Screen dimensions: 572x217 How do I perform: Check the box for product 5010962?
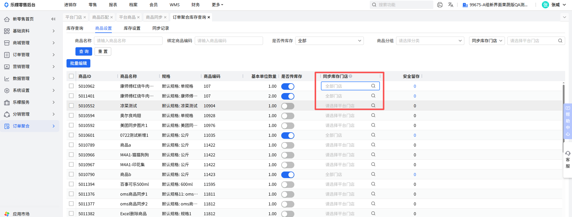point(71,86)
